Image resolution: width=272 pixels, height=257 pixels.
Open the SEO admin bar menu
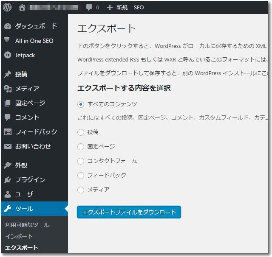point(139,7)
